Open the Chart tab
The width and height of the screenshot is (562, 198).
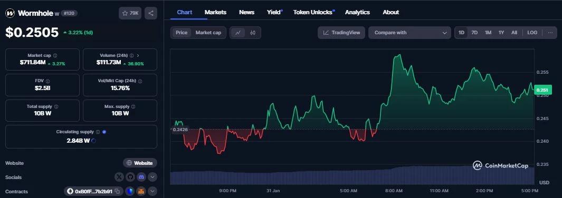pyautogui.click(x=185, y=12)
